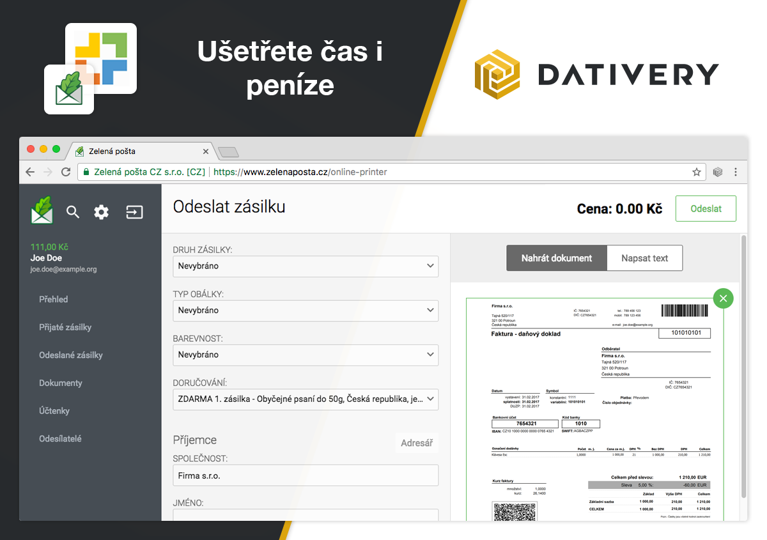
Task: Open settings with the gear icon
Action: (x=102, y=212)
